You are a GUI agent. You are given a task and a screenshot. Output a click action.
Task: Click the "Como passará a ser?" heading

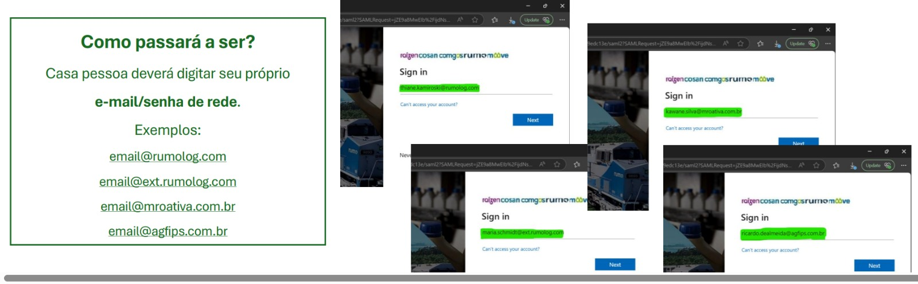click(168, 42)
